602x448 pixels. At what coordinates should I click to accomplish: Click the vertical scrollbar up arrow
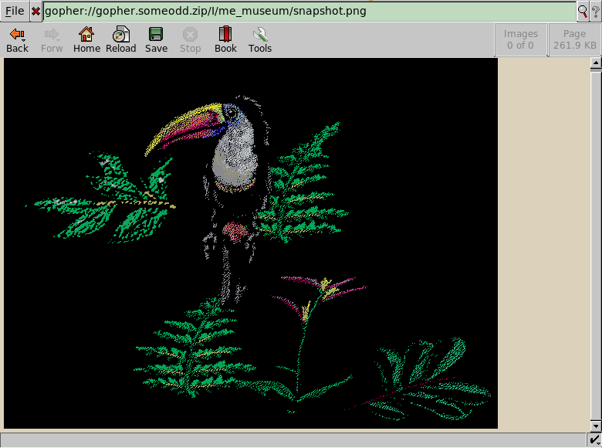[x=595, y=66]
